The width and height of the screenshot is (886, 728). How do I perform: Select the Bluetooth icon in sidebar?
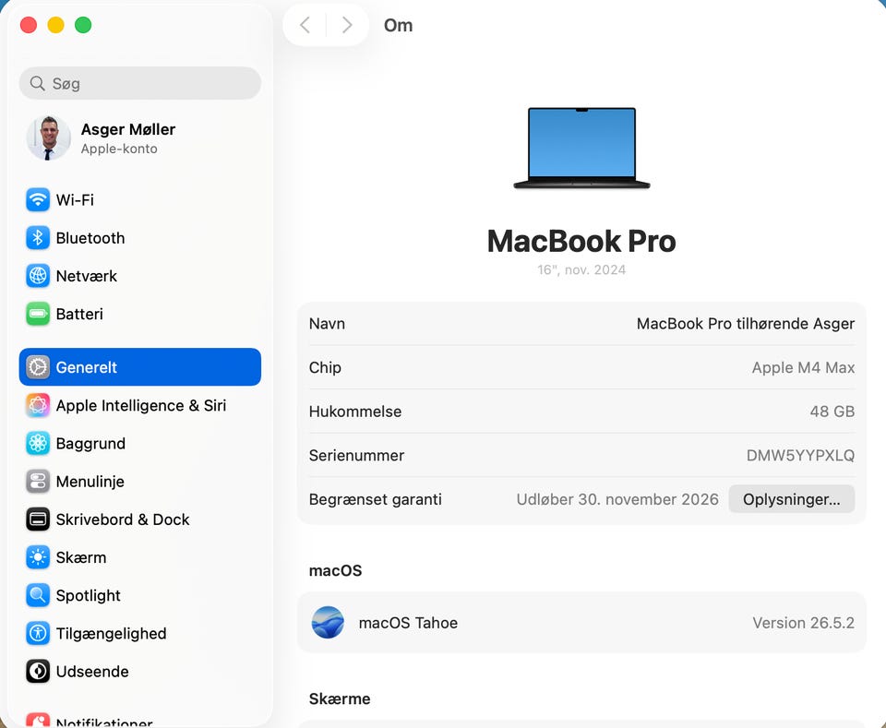pyautogui.click(x=38, y=238)
